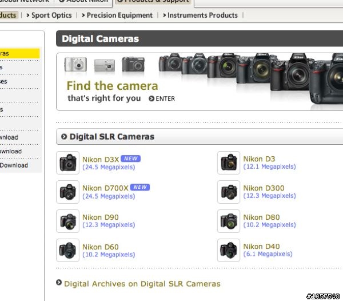Viewport: 343px width, 301px height.
Task: Click the Nikon D3X text link
Action: pos(101,159)
